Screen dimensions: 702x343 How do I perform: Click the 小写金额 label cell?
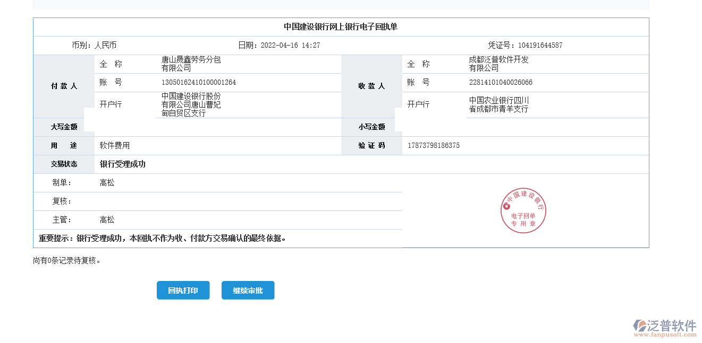[x=371, y=127]
